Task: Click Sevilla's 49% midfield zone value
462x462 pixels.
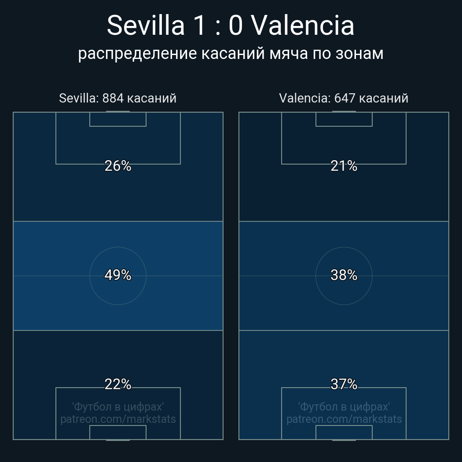Action: click(118, 275)
